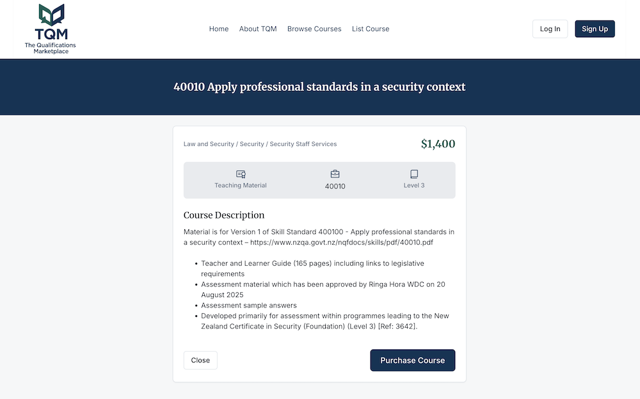The width and height of the screenshot is (640, 399).
Task: Open the Home page
Action: [218, 29]
